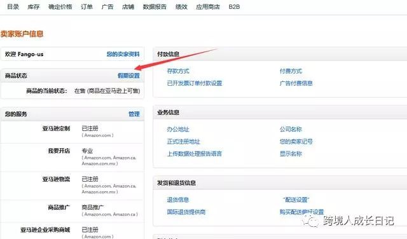Open 您的卖家资料 link
The width and height of the screenshot is (407, 239).
(x=123, y=54)
